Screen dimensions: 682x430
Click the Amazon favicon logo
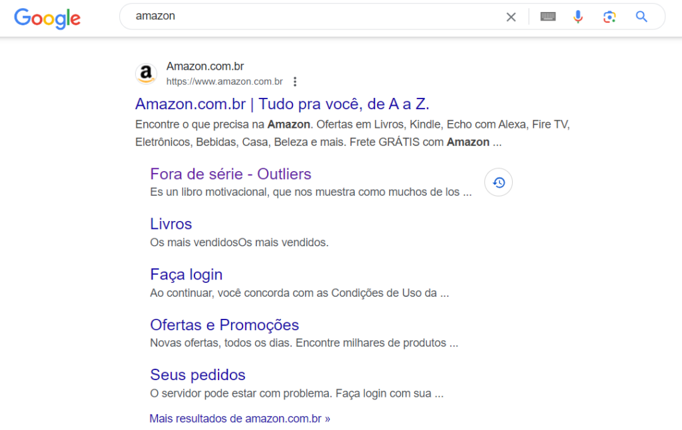coord(146,74)
